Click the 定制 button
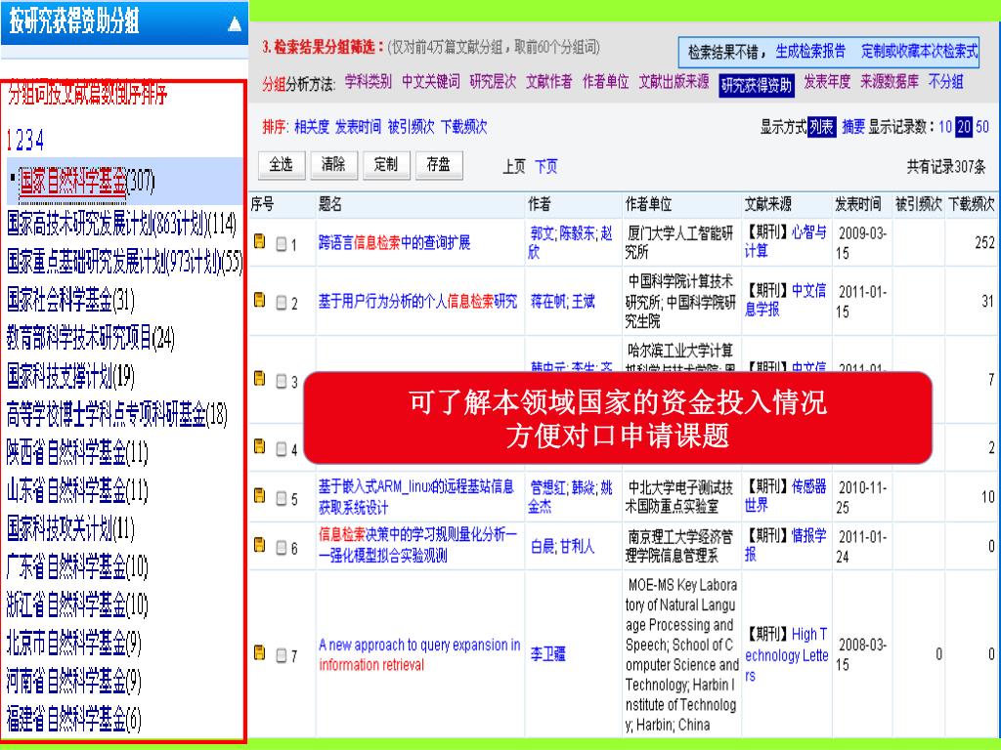 point(386,164)
